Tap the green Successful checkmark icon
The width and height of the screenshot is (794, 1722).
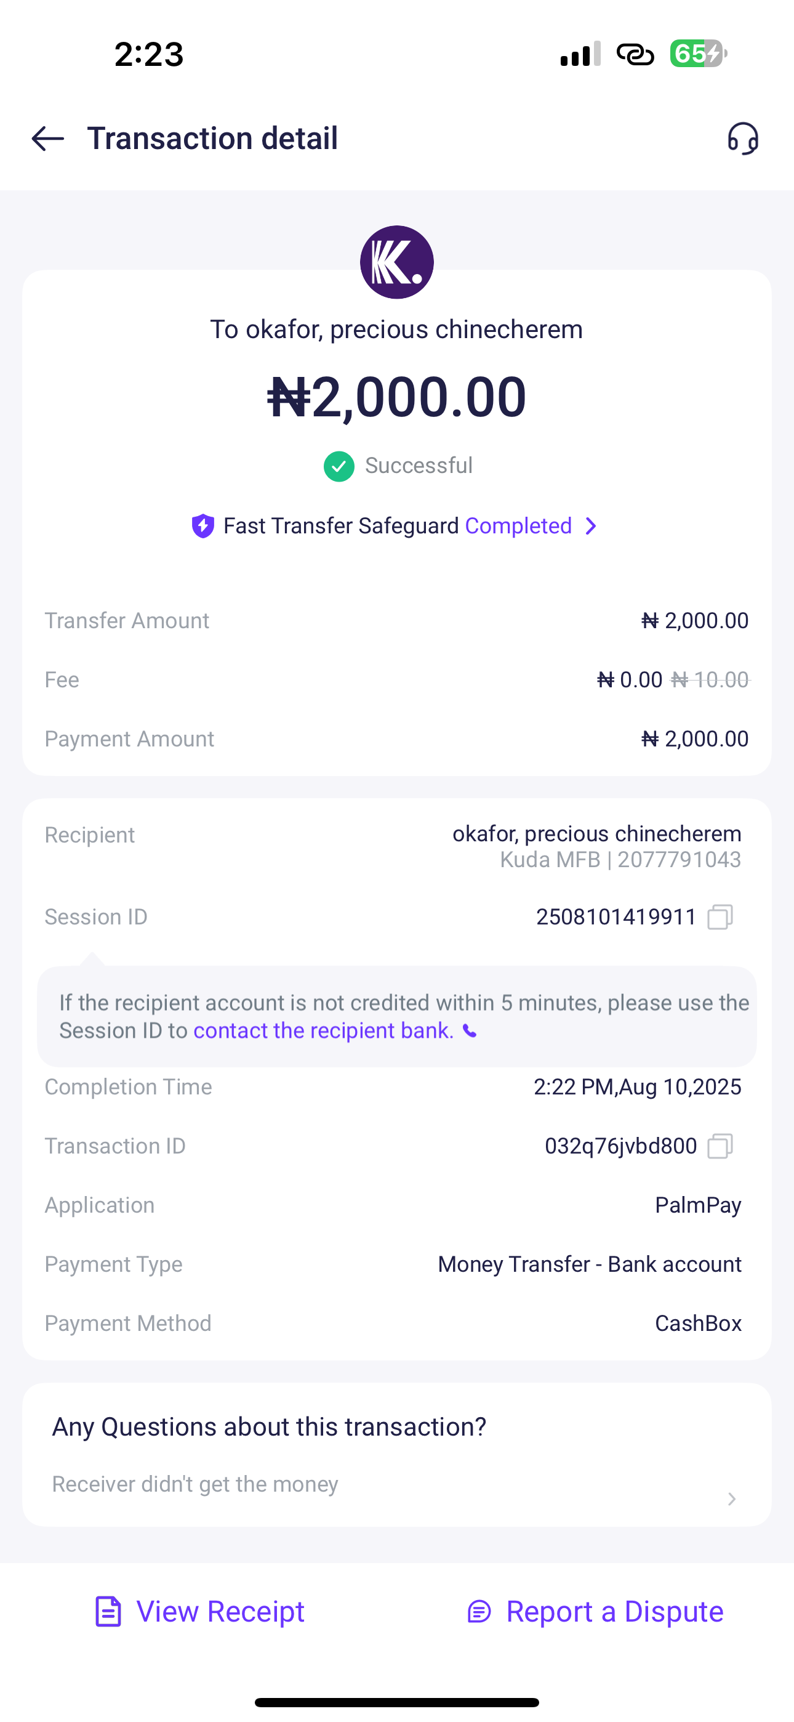(x=339, y=466)
